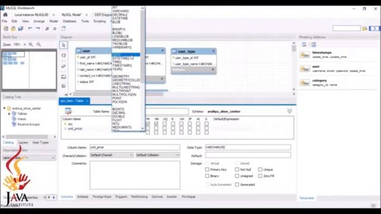The height and width of the screenshot is (214, 381).
Task: Click the Data Type input field
Action: (248, 147)
